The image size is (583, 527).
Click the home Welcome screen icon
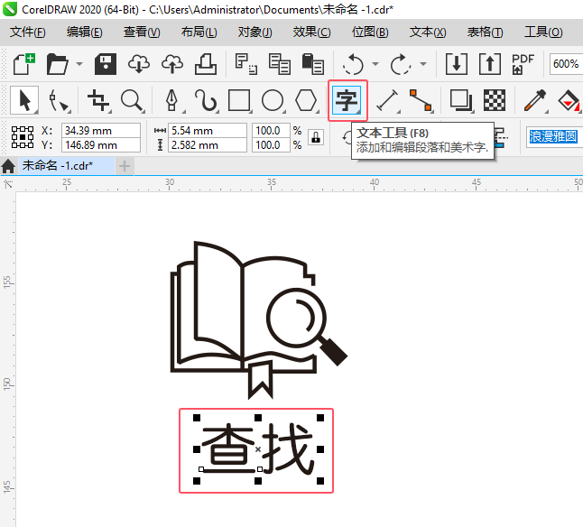8,166
